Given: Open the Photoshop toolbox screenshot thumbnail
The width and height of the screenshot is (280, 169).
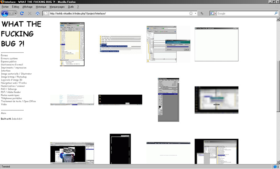Looking at the screenshot, I should click(168, 100).
